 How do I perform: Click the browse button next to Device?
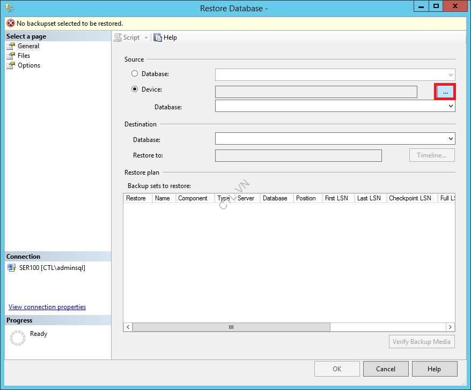point(445,92)
